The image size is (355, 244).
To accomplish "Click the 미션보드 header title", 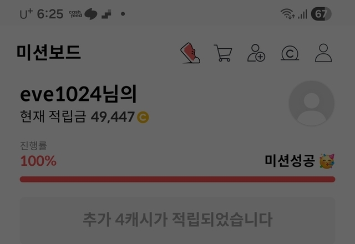I will (x=49, y=53).
